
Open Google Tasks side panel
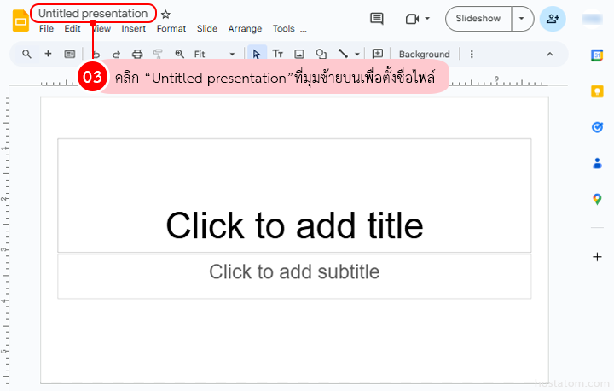[x=597, y=127]
